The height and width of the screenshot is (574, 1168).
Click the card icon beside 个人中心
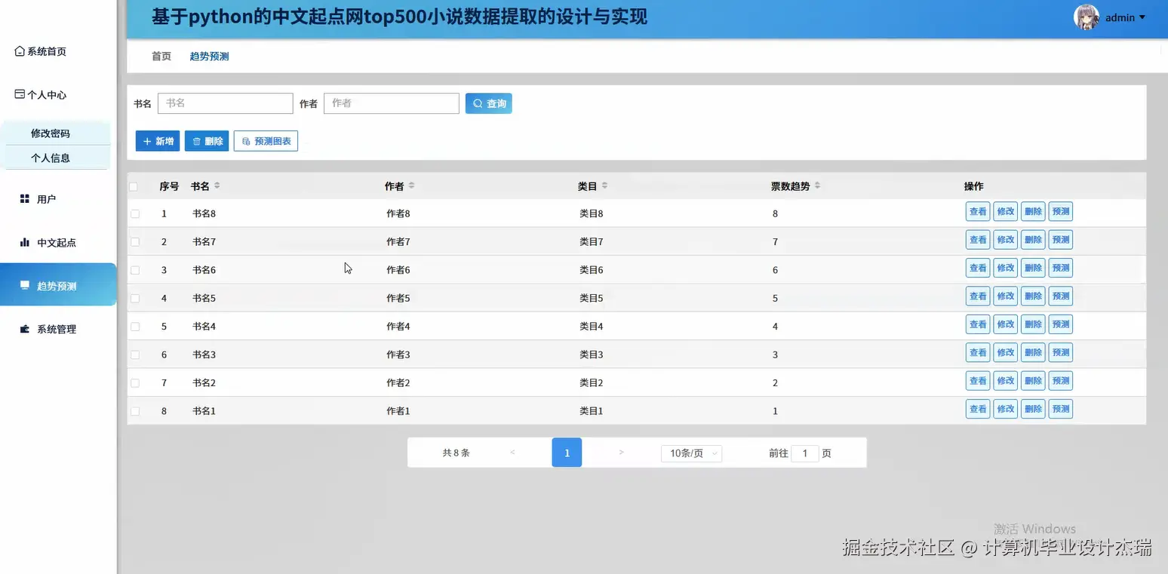[x=20, y=94]
